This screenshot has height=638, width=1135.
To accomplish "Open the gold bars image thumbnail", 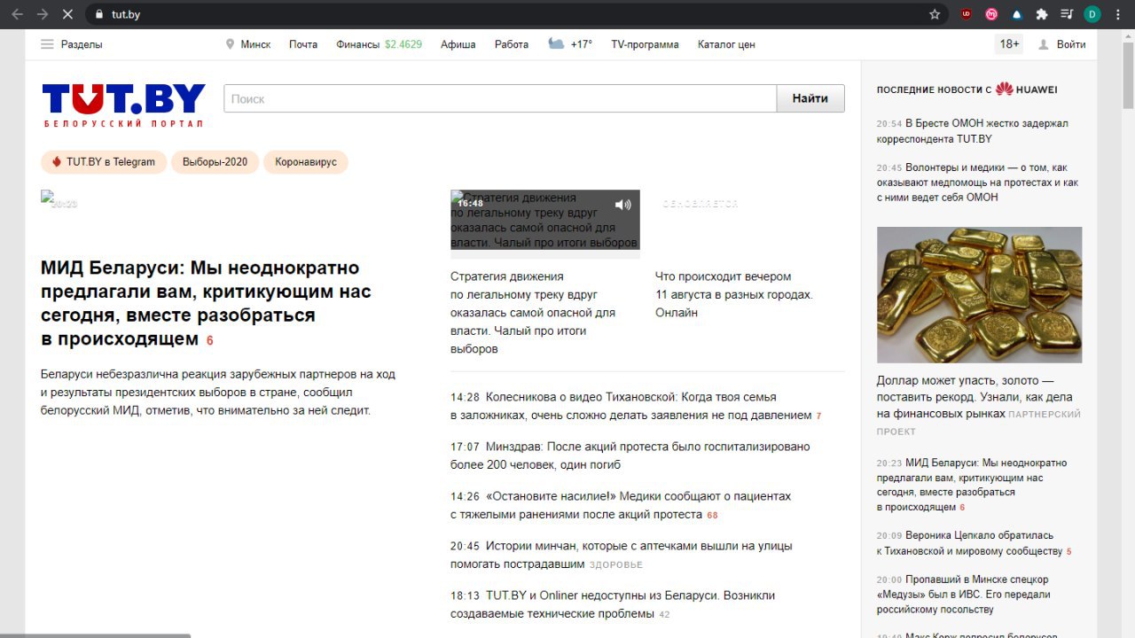I will point(979,295).
